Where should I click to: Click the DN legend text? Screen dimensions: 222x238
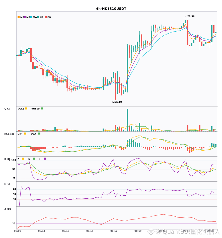(x=49, y=17)
